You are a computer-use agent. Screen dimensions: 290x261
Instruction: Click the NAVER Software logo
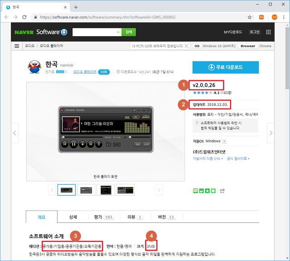(x=41, y=32)
